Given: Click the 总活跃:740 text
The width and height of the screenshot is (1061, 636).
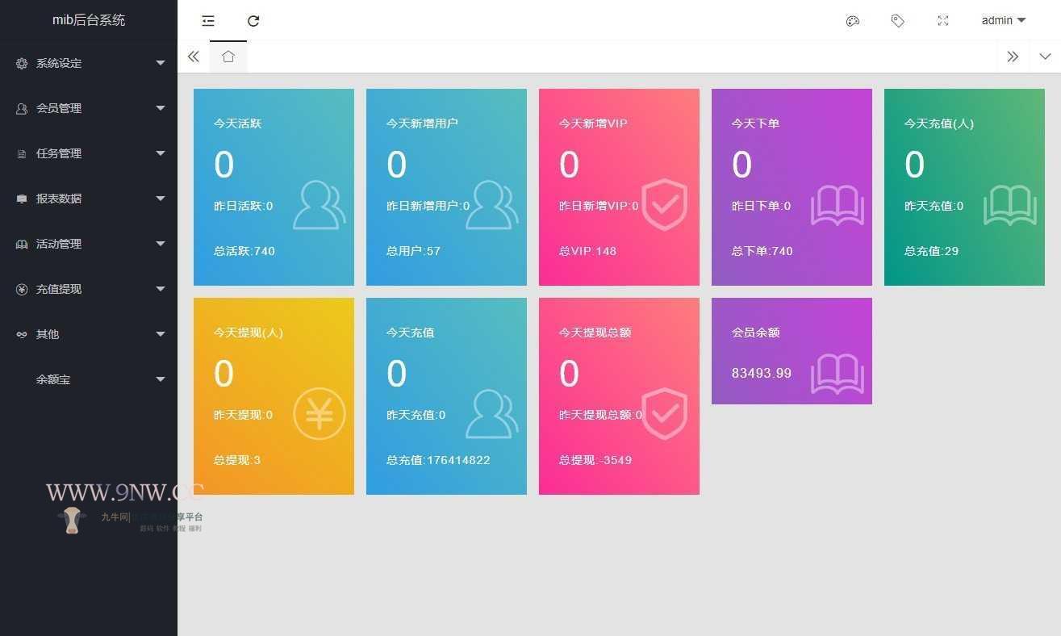Looking at the screenshot, I should [x=244, y=251].
